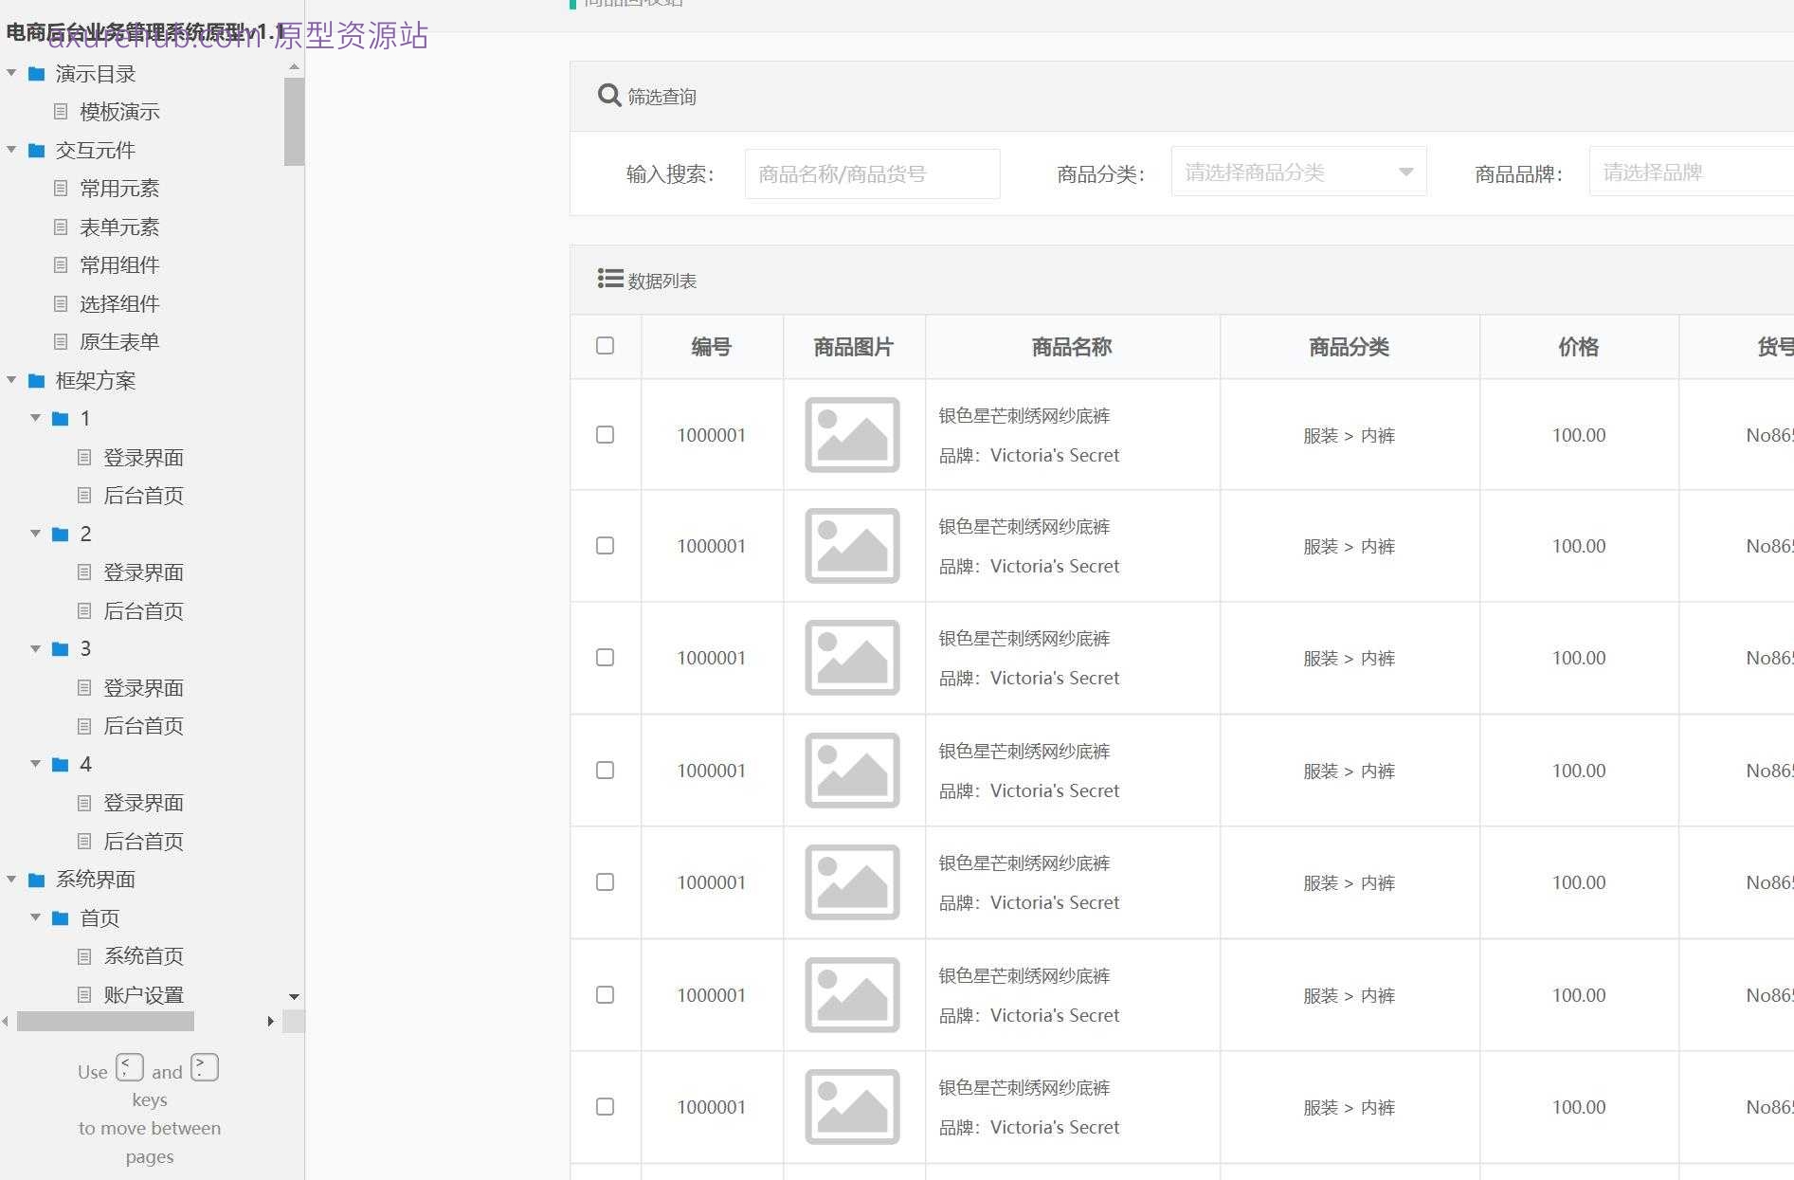1794x1180 pixels.
Task: Click the 商品名称/商品货号 search input
Action: coord(871,173)
